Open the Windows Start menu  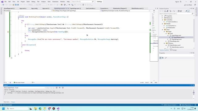[3, 109]
